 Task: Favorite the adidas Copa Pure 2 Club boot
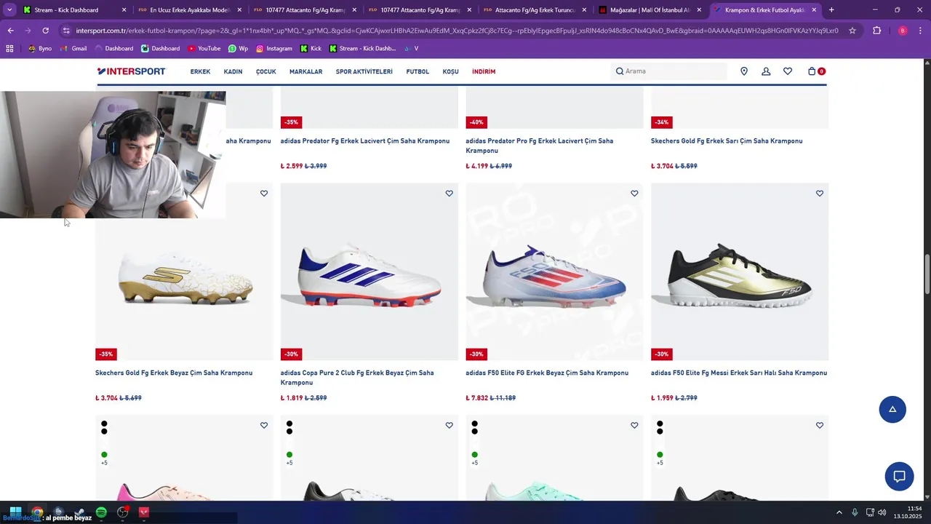pos(449,193)
